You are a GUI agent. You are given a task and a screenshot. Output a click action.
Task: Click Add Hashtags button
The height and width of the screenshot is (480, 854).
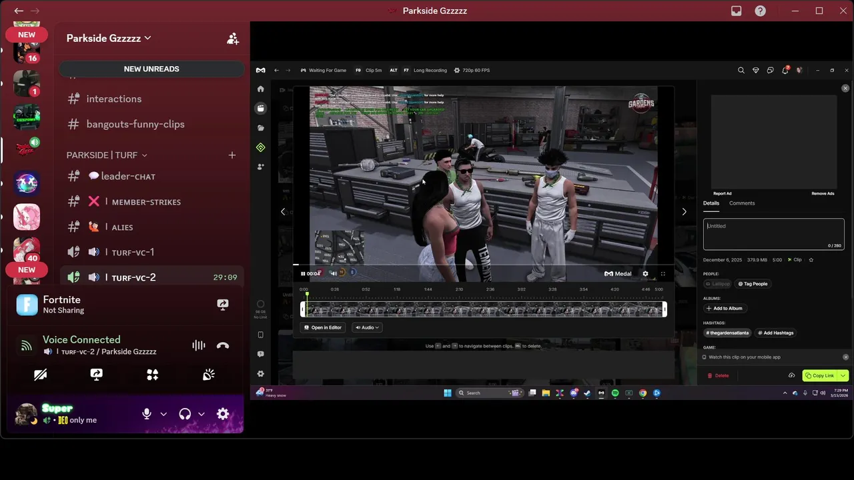pos(775,333)
